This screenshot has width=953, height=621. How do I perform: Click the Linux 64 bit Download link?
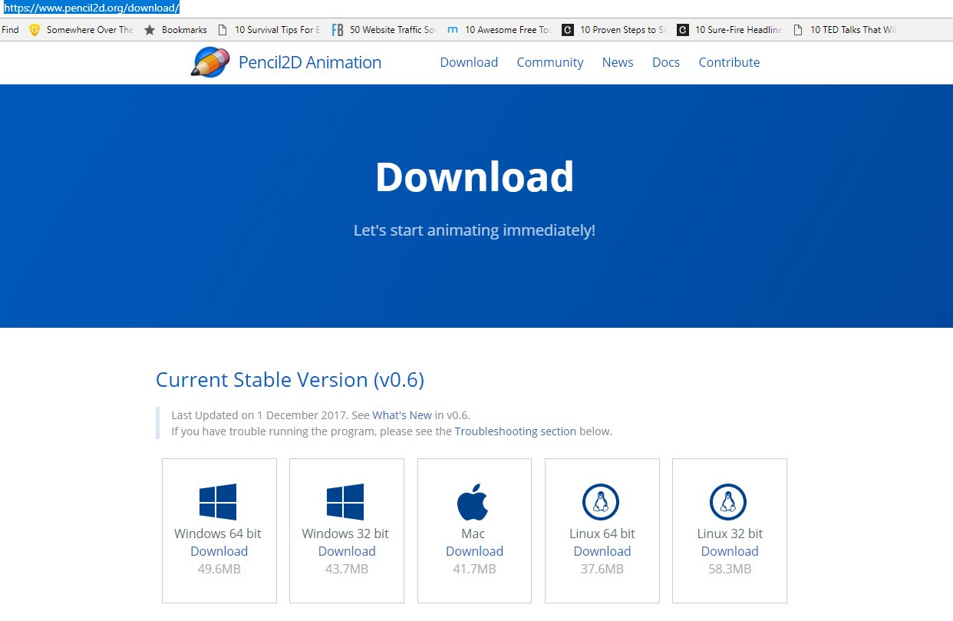602,551
